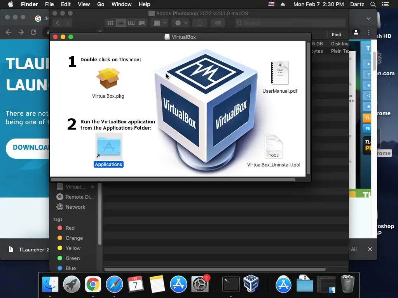
Task: Open Calendar from the Dock
Action: [136, 284]
